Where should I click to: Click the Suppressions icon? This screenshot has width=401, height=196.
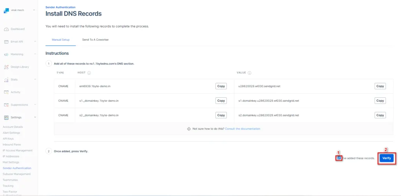6,105
